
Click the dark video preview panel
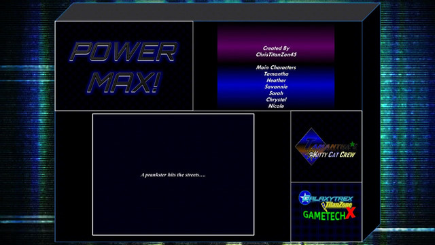[x=173, y=174]
